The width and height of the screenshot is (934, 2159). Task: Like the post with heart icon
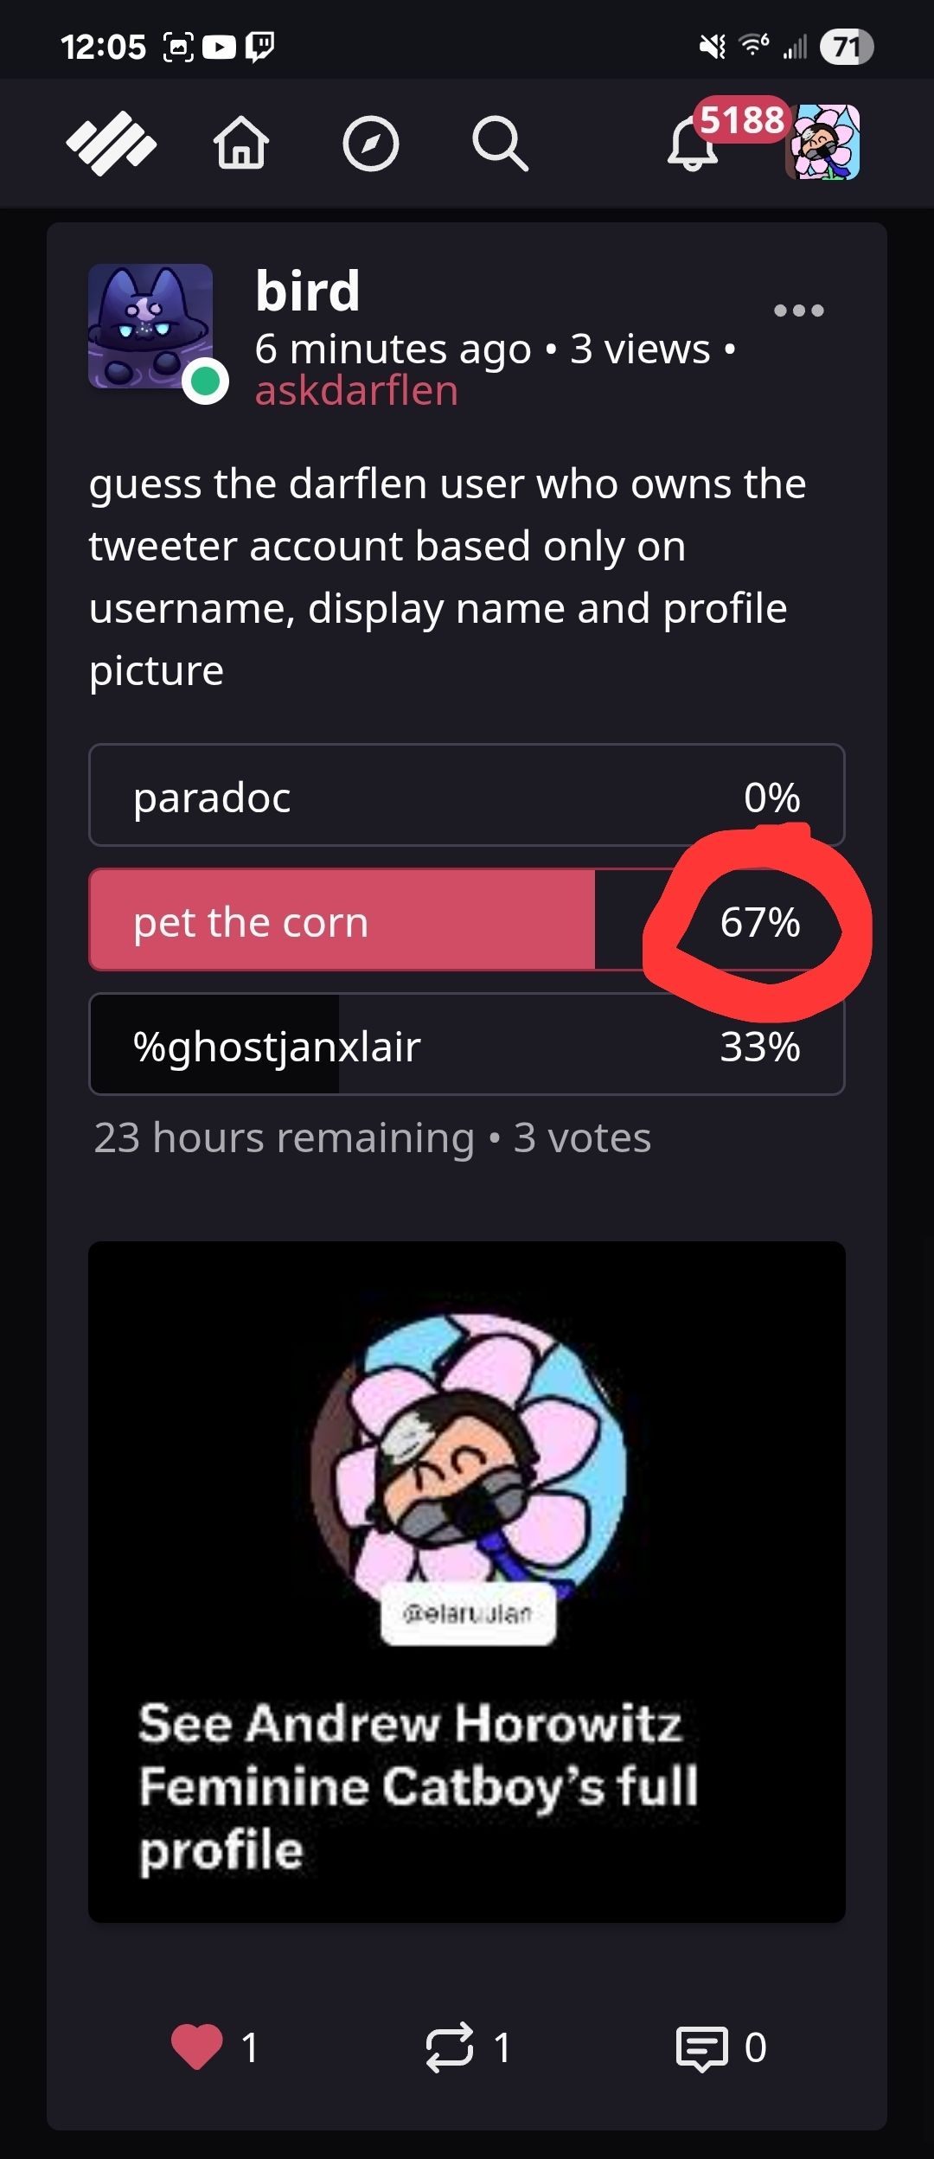[x=197, y=2047]
